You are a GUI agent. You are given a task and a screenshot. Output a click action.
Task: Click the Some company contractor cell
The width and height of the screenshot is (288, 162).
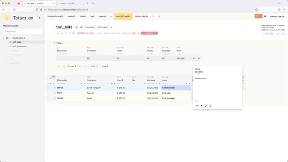coord(101,88)
